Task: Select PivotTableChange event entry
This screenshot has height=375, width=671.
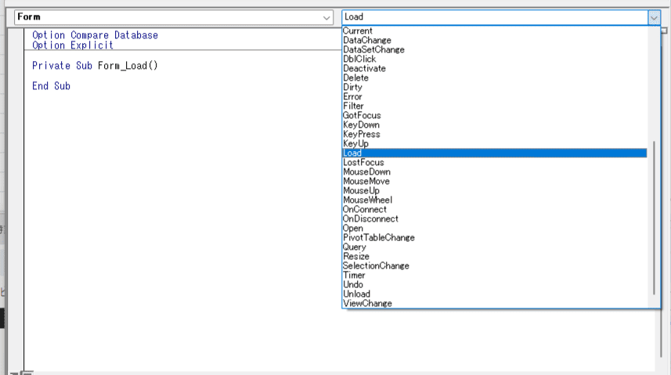Action: pyautogui.click(x=495, y=238)
